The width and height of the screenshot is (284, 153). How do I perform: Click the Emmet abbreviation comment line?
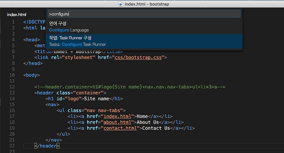(130, 87)
